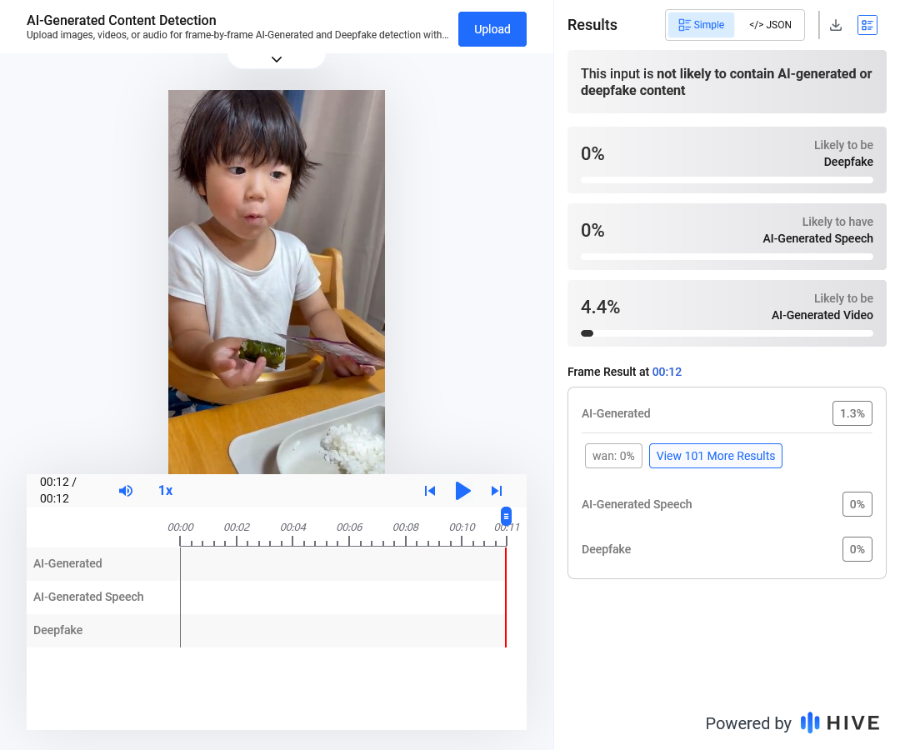Click the 00:08 timeline ruler mark
900x750 pixels.
coord(405,527)
